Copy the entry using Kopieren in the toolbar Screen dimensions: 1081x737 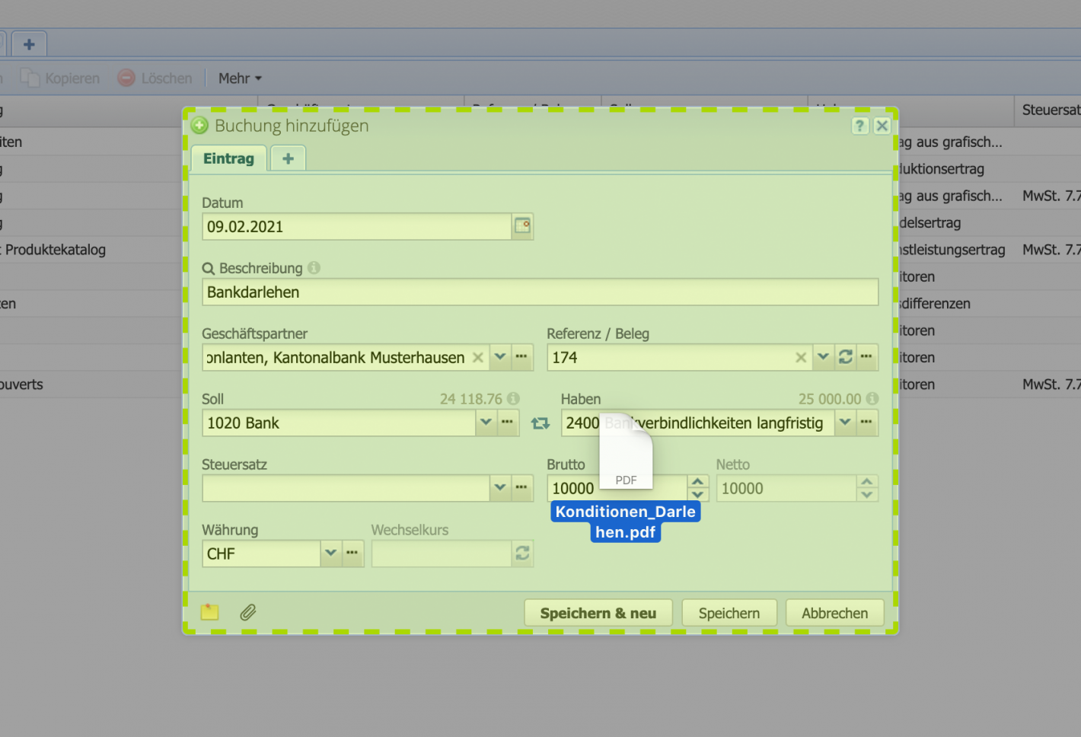[60, 78]
